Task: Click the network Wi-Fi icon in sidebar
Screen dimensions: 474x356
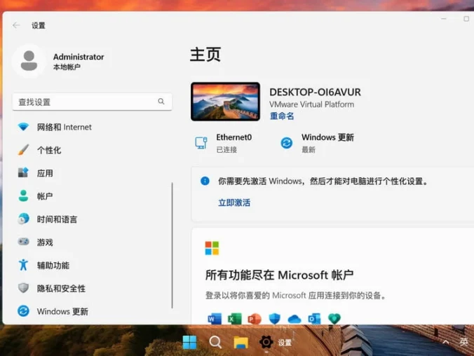Action: [23, 127]
